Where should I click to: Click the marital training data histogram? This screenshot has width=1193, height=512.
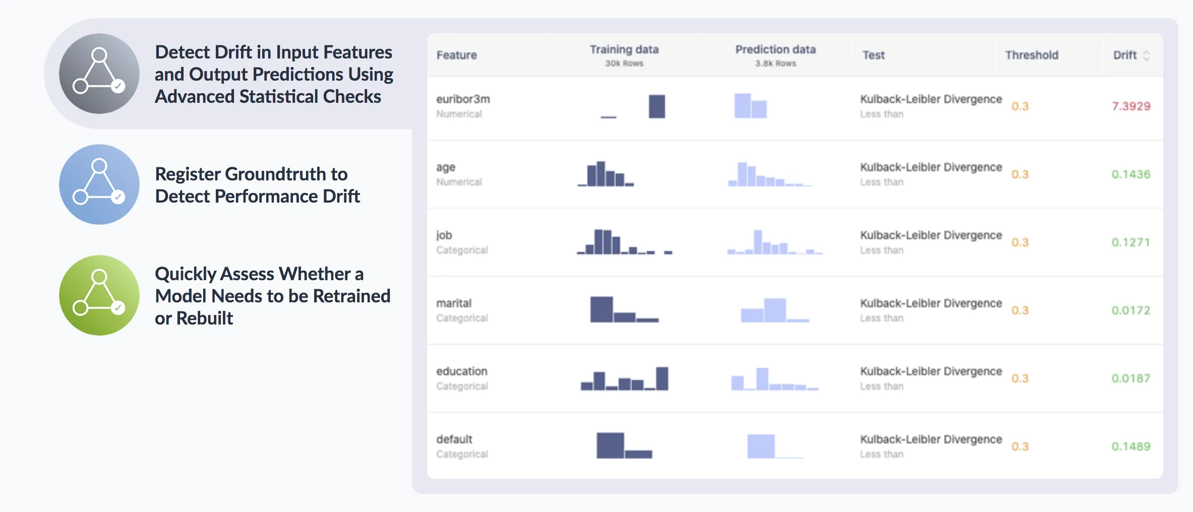point(624,309)
